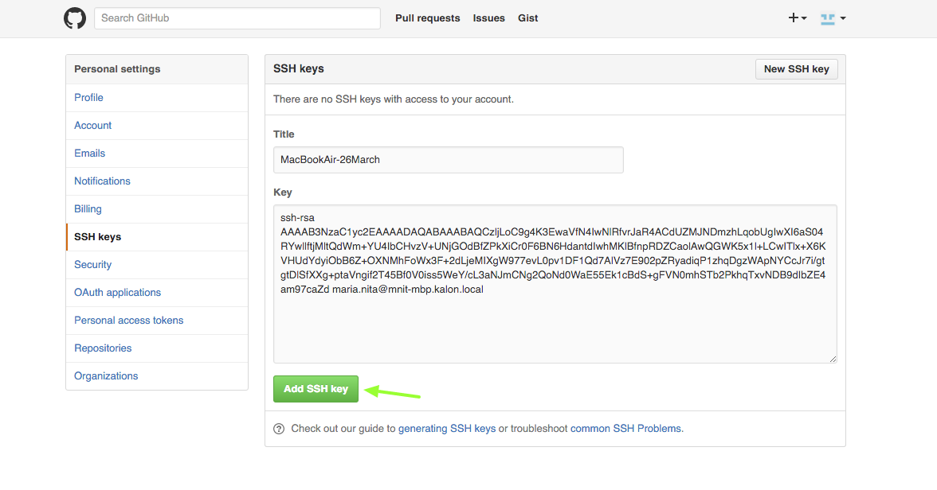
Task: Open common SSH Problems link
Action: 625,429
